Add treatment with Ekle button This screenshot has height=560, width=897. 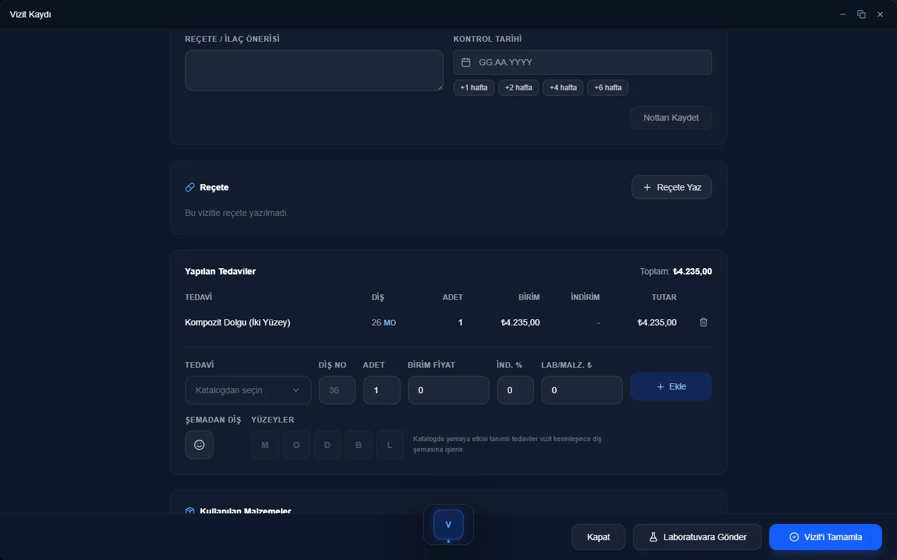coord(671,386)
